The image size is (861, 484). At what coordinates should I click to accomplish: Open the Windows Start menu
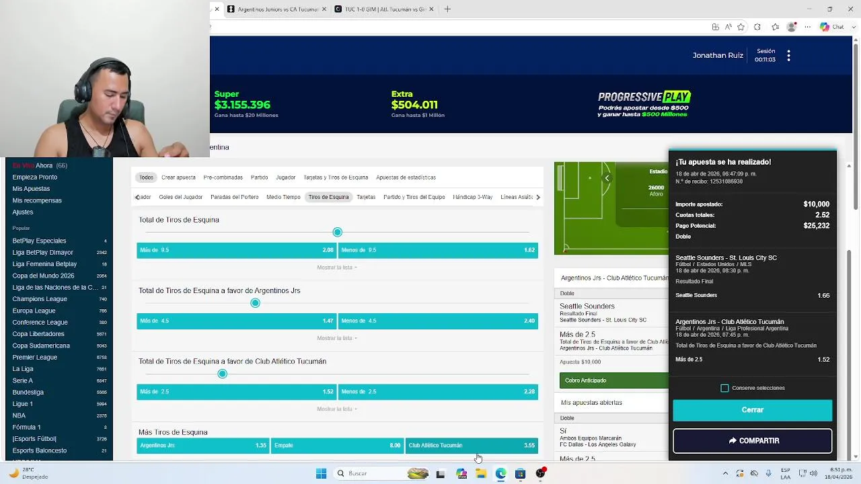tap(321, 473)
